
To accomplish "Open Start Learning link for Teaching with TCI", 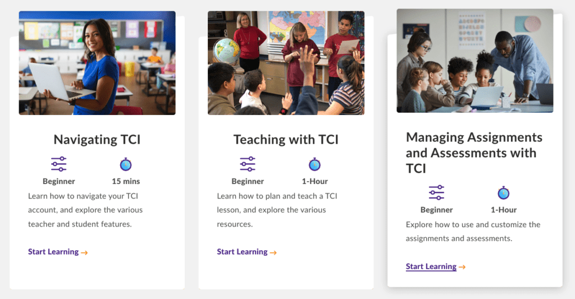I will 242,252.
